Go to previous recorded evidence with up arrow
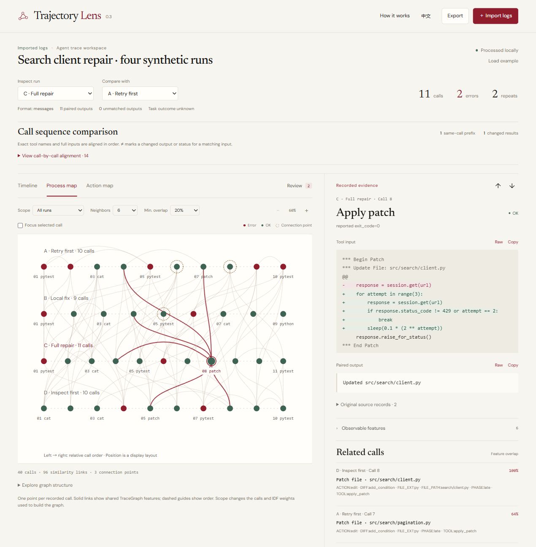The height and width of the screenshot is (547, 536). point(498,186)
